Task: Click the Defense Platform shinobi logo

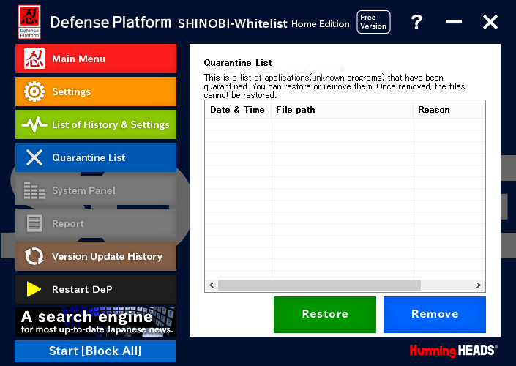Action: click(29, 22)
